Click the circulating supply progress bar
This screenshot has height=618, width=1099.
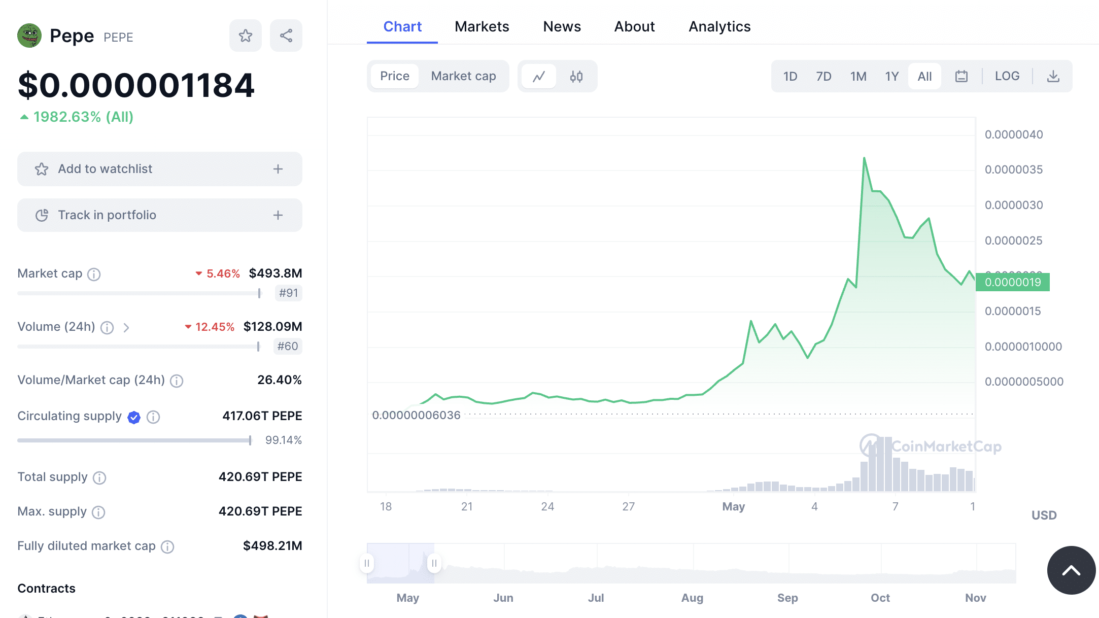(134, 440)
